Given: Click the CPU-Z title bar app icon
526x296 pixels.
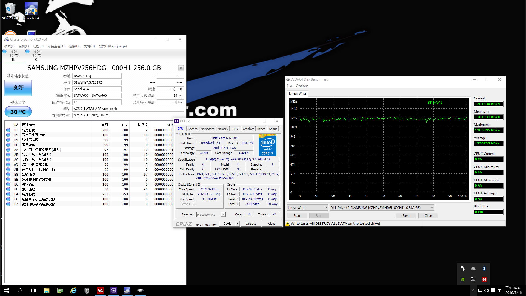Looking at the screenshot, I should click(177, 121).
